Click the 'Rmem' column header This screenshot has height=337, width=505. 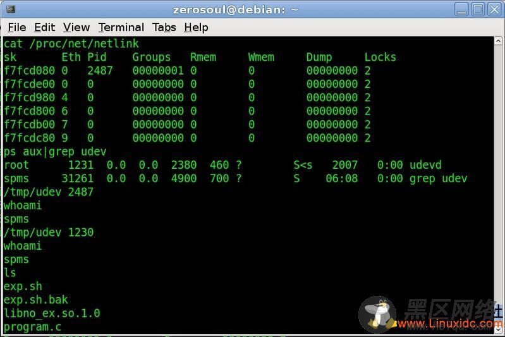coord(203,57)
